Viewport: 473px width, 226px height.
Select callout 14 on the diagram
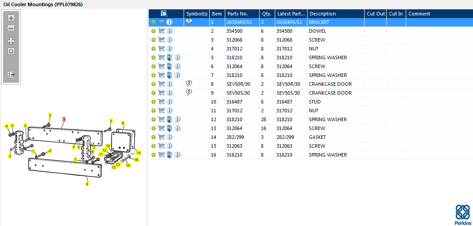(138, 153)
